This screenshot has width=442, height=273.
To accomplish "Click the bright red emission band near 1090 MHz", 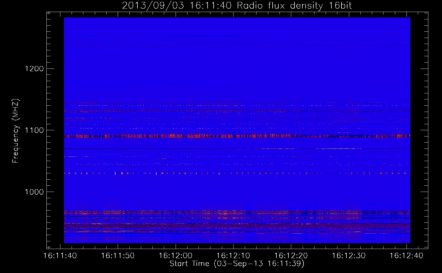I will tap(237, 136).
